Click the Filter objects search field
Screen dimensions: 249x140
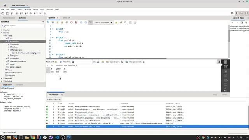[23, 26]
